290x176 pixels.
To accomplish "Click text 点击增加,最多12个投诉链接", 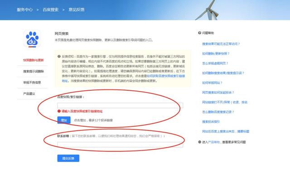I will pyautogui.click(x=93, y=120).
